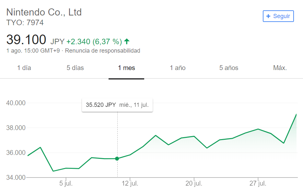The height and width of the screenshot is (193, 303).
Task: Click the Seguir follow button
Action: click(x=278, y=16)
